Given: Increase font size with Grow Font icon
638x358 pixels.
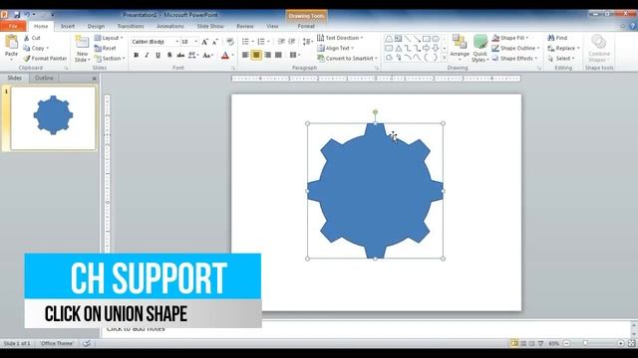Looking at the screenshot, I should click(204, 42).
